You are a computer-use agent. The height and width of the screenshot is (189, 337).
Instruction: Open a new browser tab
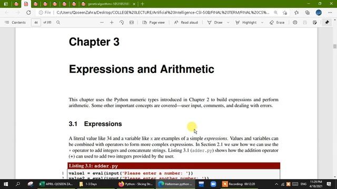pyautogui.click(x=143, y=4)
